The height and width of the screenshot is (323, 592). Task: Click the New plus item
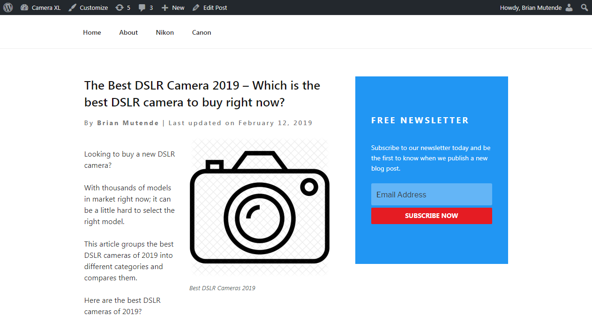coord(173,8)
